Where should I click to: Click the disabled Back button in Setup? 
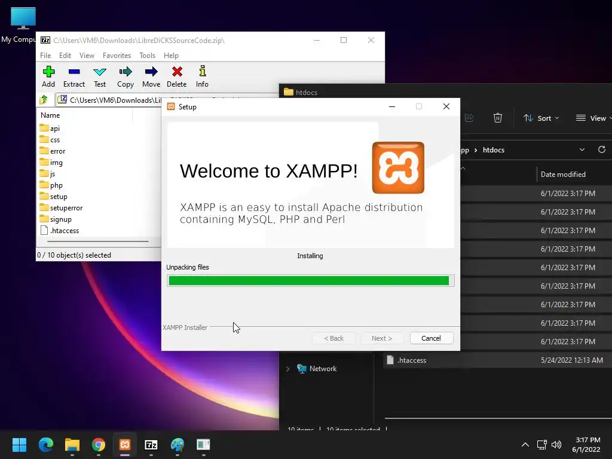[333, 338]
